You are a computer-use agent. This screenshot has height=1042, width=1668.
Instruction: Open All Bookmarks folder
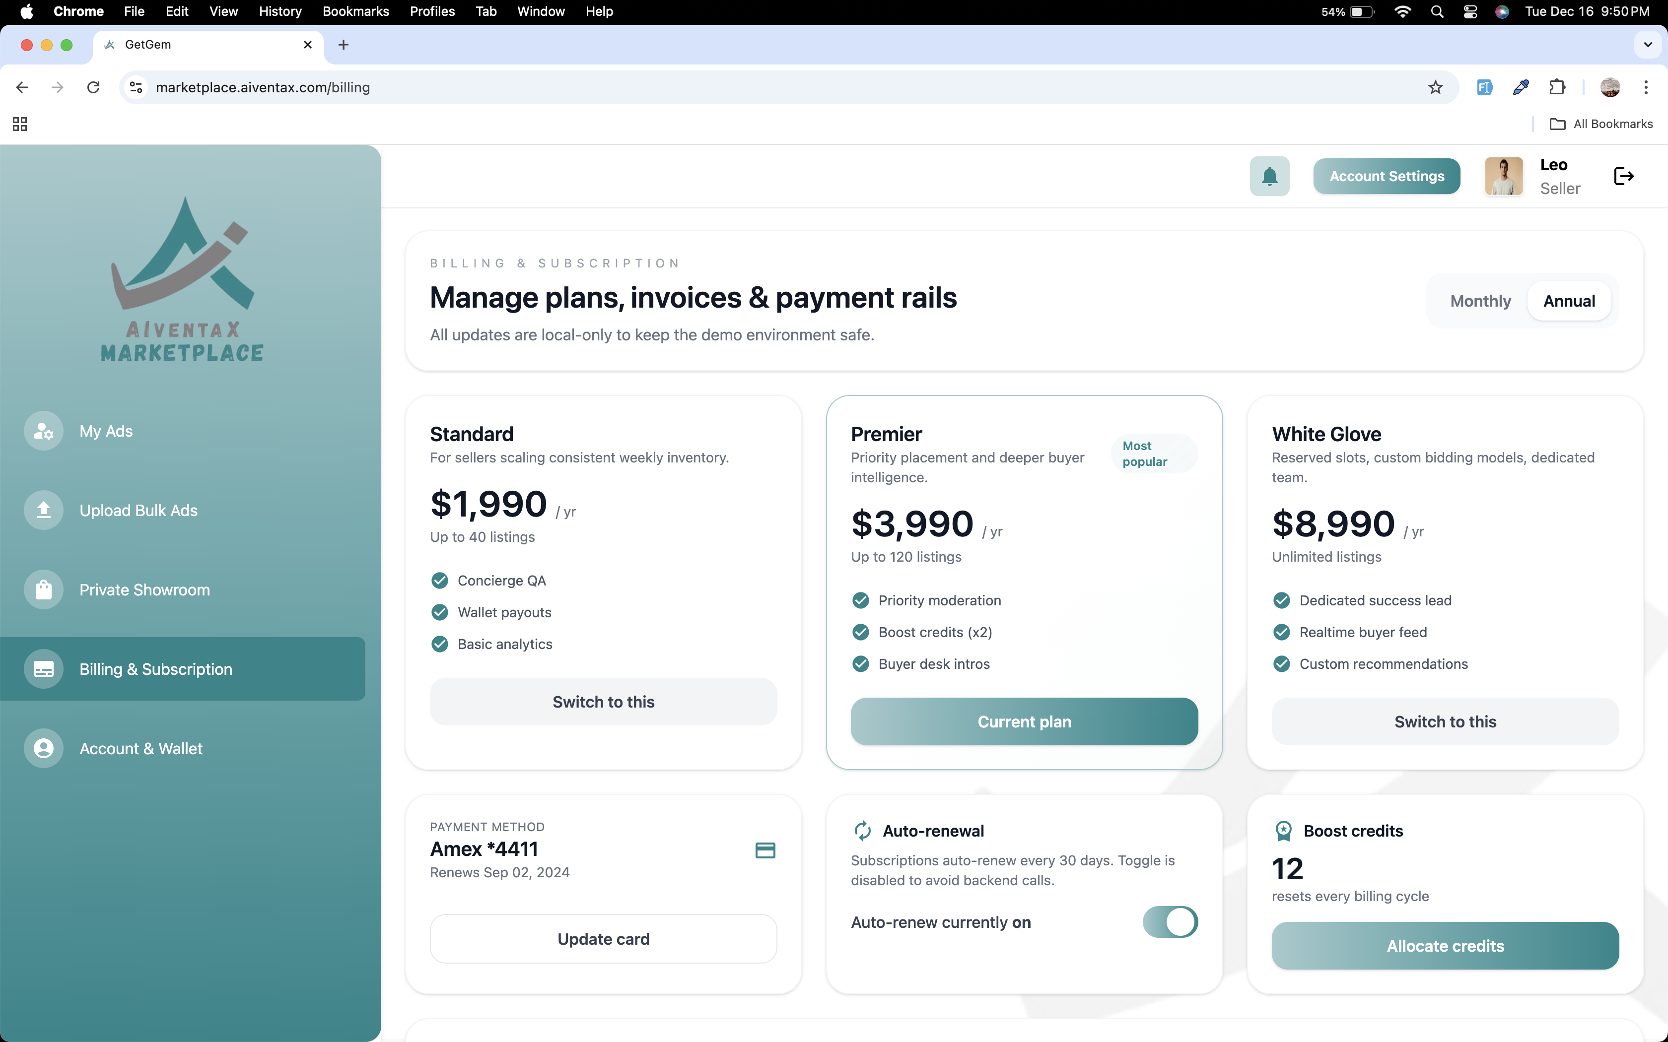point(1601,124)
